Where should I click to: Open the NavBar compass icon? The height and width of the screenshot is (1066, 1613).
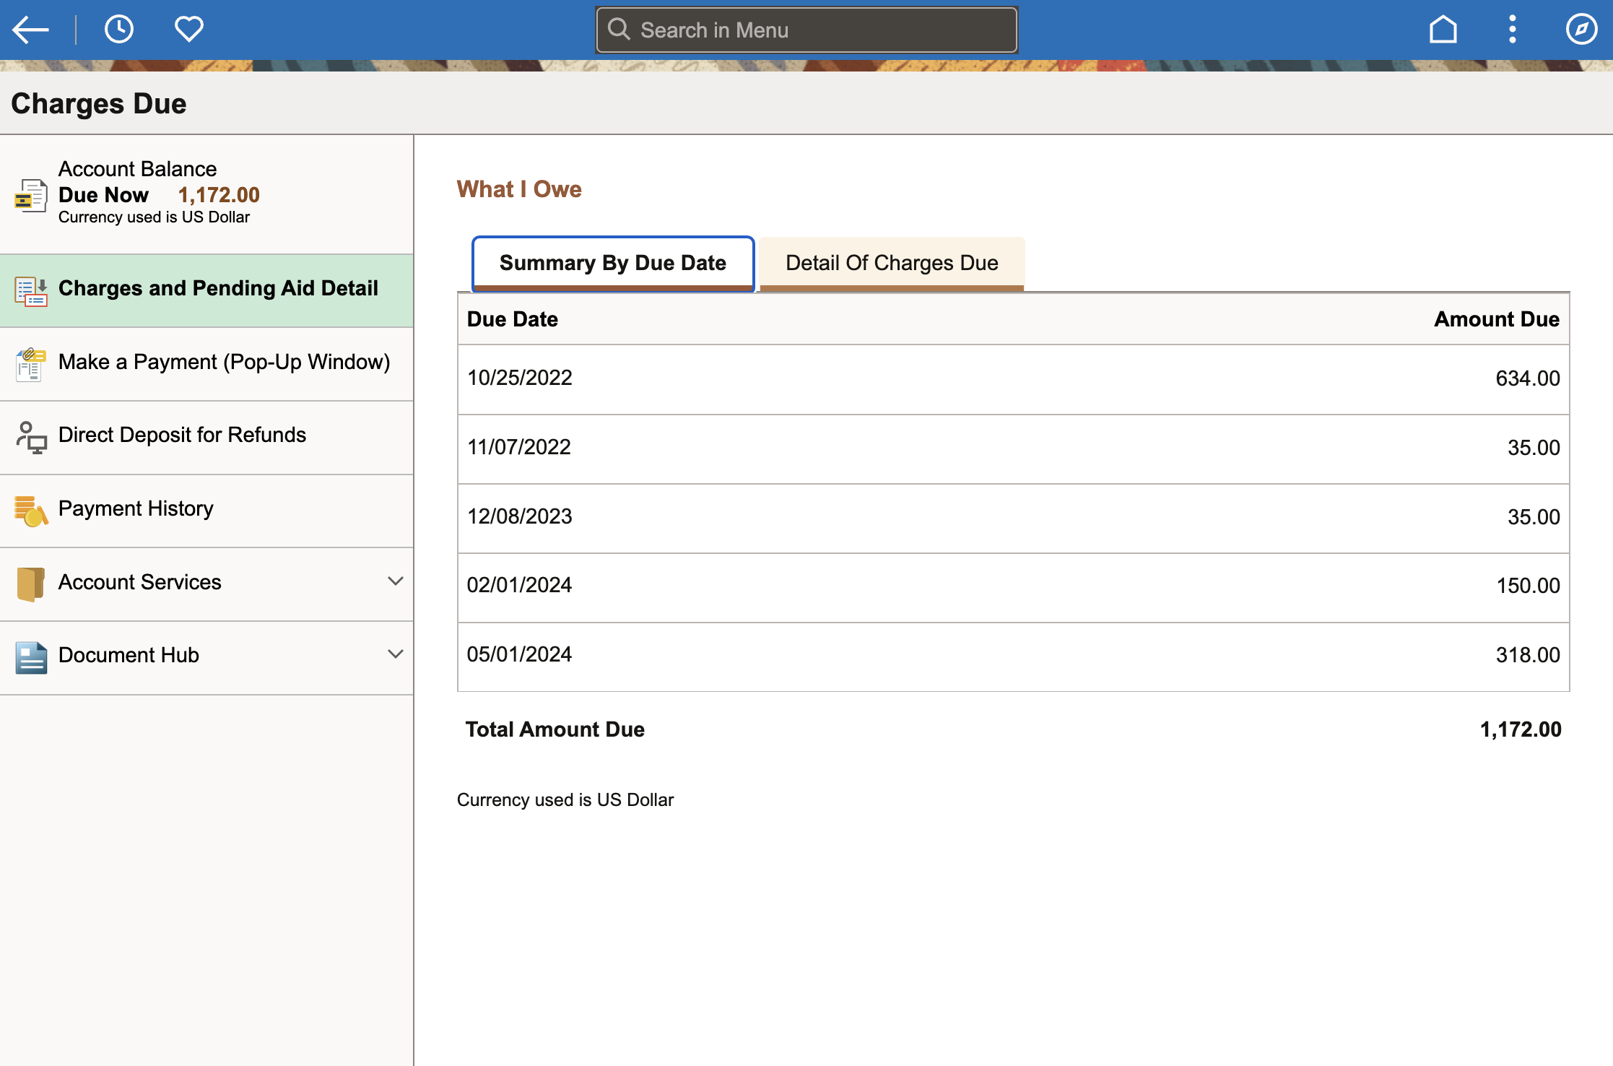point(1581,30)
